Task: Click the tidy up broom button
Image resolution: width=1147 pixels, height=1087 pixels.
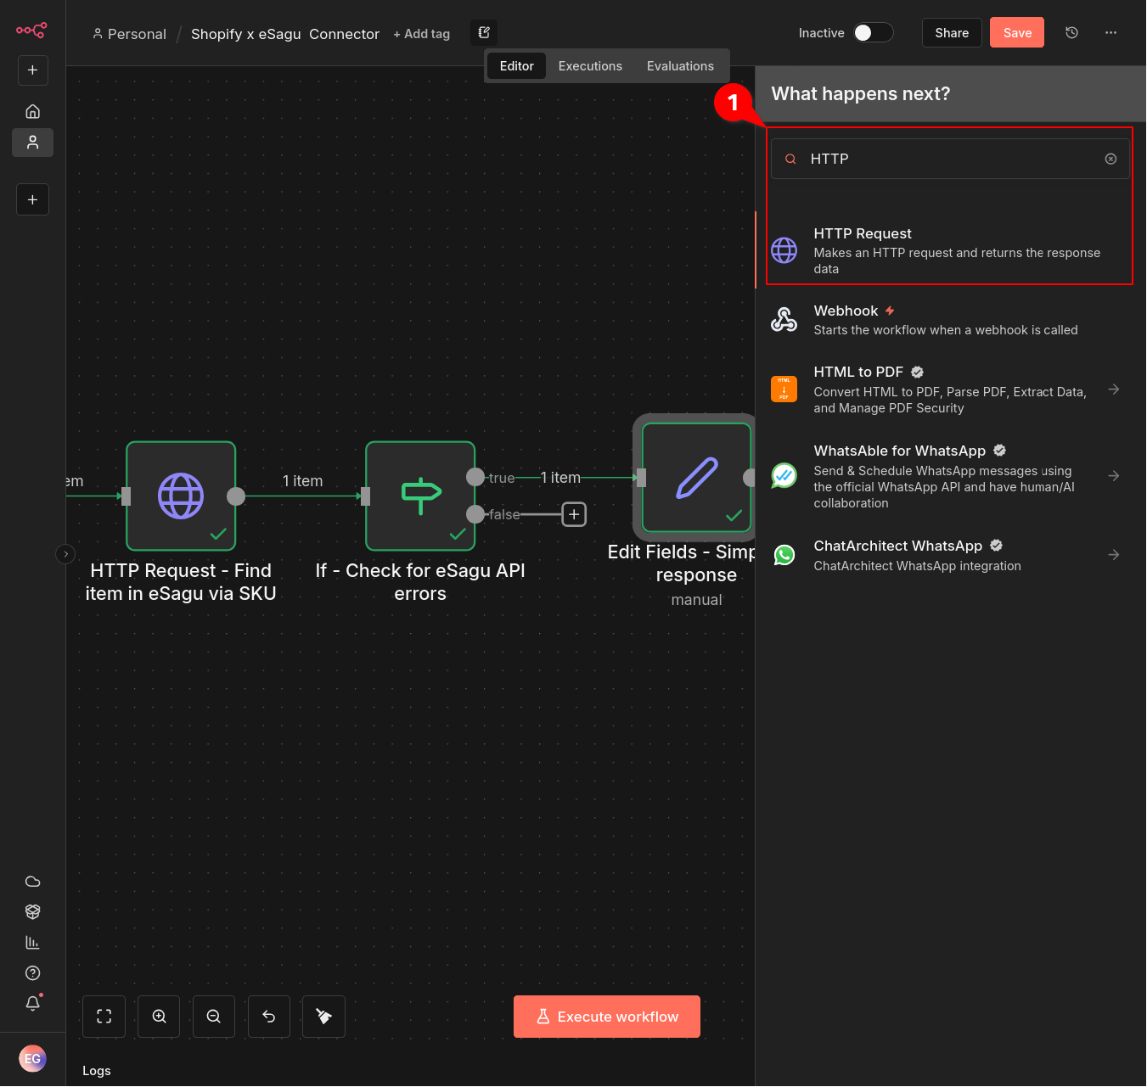Action: [323, 1017]
